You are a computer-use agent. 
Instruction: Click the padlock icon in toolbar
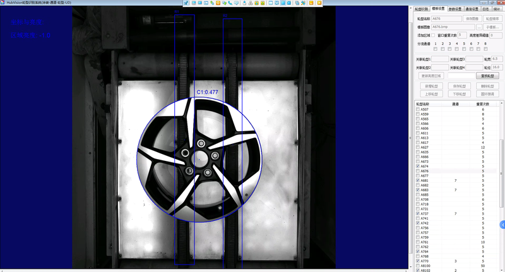(244, 3)
